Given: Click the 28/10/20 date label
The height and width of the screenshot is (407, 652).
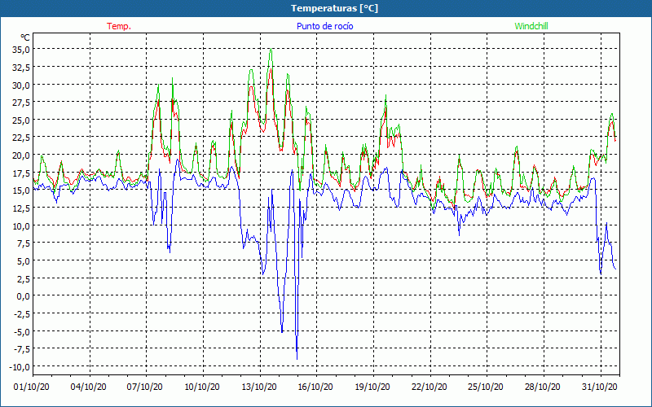Looking at the screenshot, I should click(541, 387).
